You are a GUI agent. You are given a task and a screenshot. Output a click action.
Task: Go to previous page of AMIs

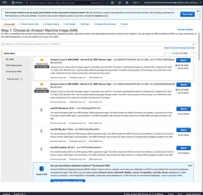168,53
